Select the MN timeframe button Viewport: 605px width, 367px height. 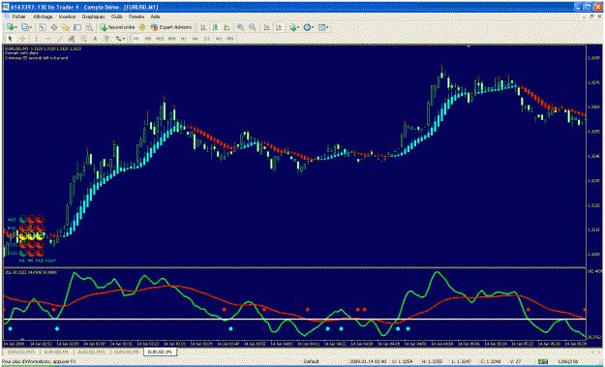[230, 38]
